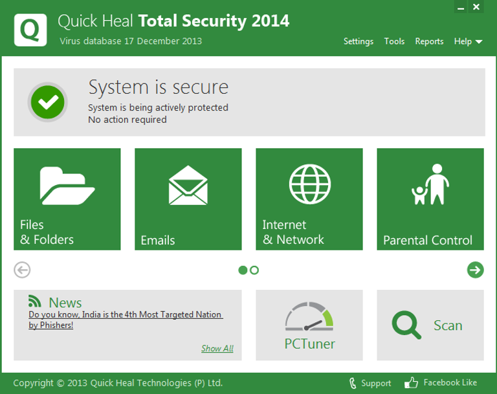
Task: Open the Reports menu
Action: coord(429,41)
